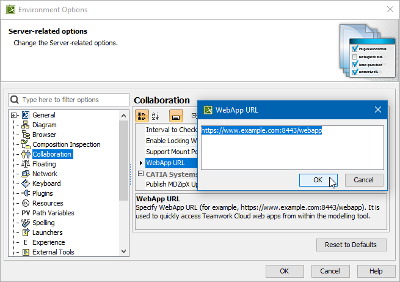Open the Plugins options category

point(43,193)
